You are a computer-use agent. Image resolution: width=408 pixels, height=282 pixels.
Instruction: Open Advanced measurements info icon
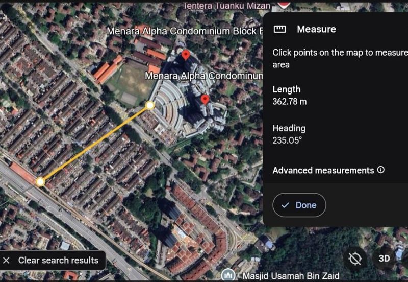[381, 170]
